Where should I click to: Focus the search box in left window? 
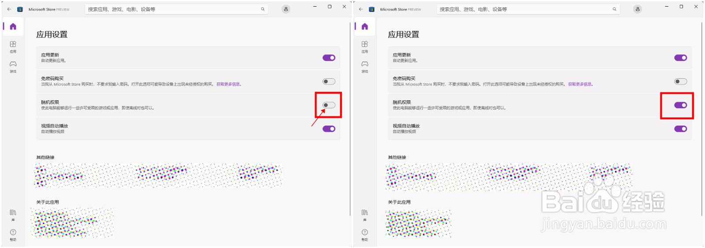coord(176,9)
